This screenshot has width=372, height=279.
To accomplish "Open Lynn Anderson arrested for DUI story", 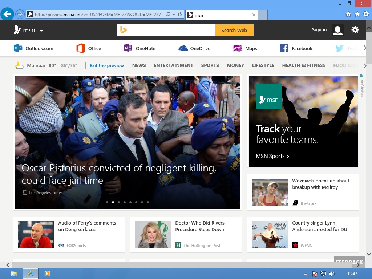I will 320,226.
